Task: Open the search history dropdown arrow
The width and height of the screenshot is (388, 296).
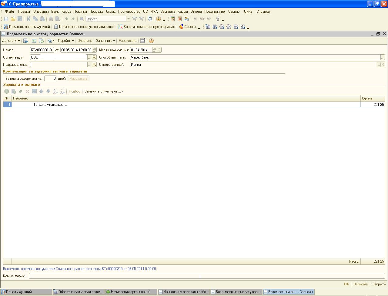Action: (x=128, y=19)
